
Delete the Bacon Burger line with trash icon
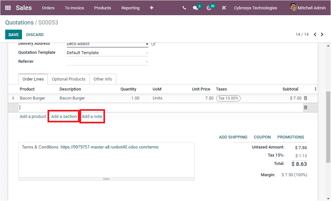(305, 98)
